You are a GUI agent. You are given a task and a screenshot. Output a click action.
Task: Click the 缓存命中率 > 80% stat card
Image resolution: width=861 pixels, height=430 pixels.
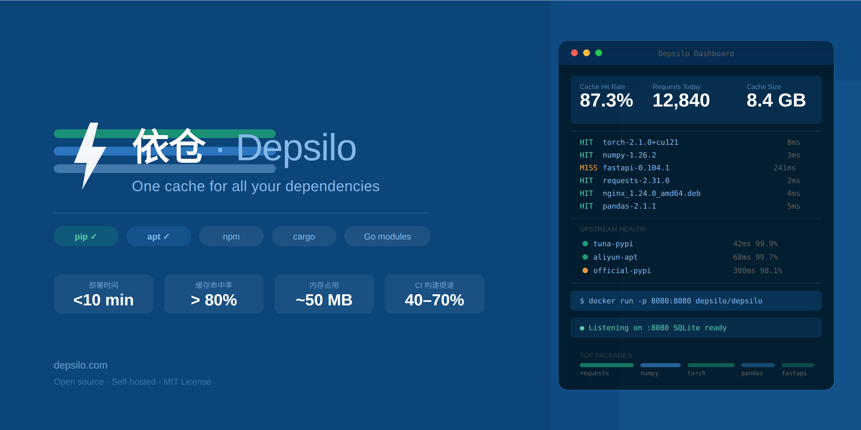[214, 294]
